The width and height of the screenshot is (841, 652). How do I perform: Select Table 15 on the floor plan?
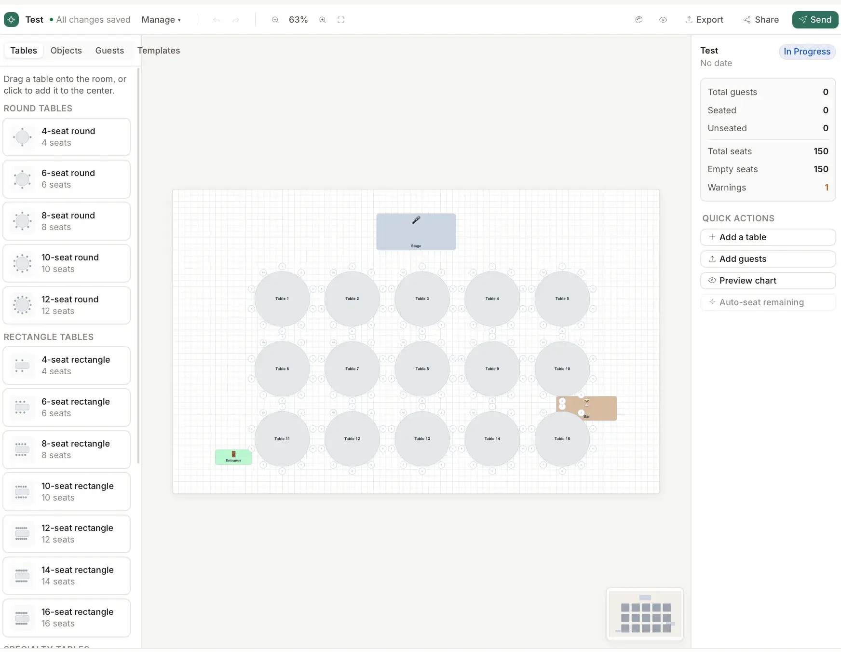[562, 438]
